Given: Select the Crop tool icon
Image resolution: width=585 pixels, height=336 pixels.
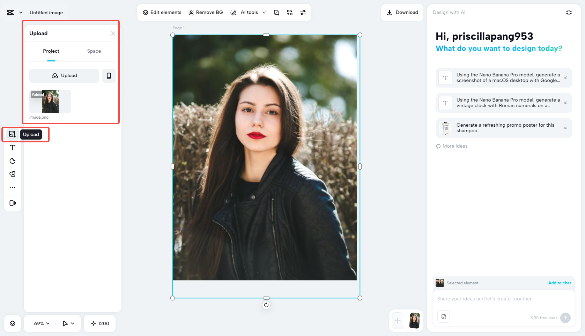Looking at the screenshot, I should [x=276, y=13].
